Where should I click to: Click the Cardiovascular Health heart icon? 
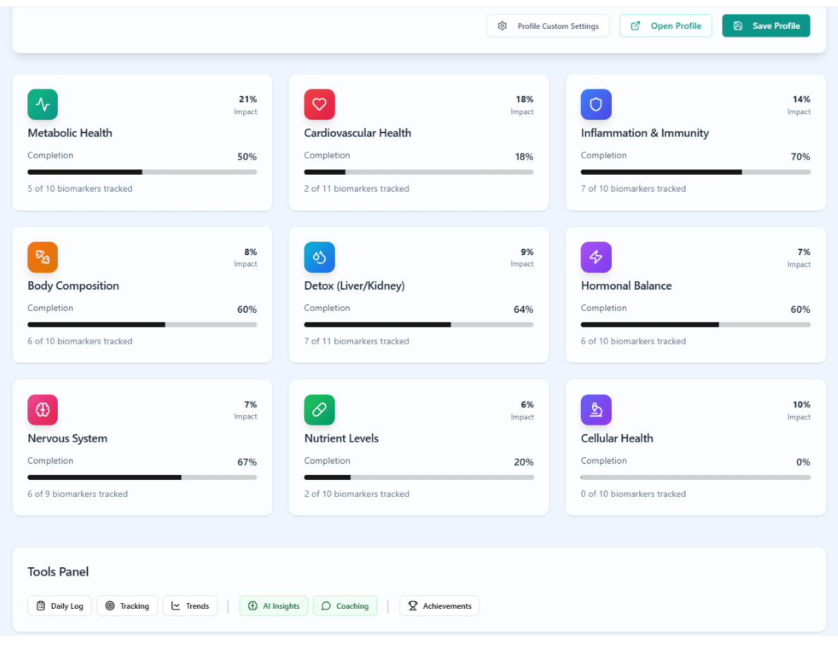[x=319, y=104]
